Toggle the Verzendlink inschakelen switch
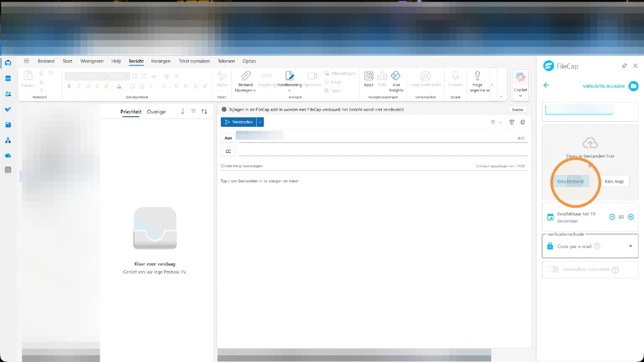644x362 pixels. click(552, 269)
